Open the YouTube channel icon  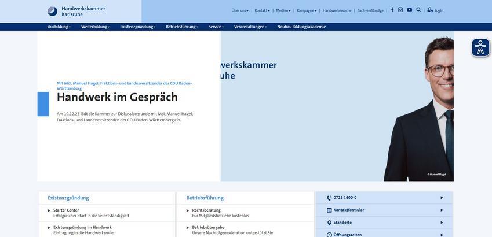click(x=410, y=10)
